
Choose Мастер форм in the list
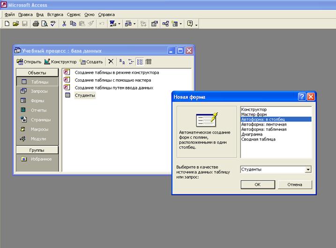tap(276, 114)
